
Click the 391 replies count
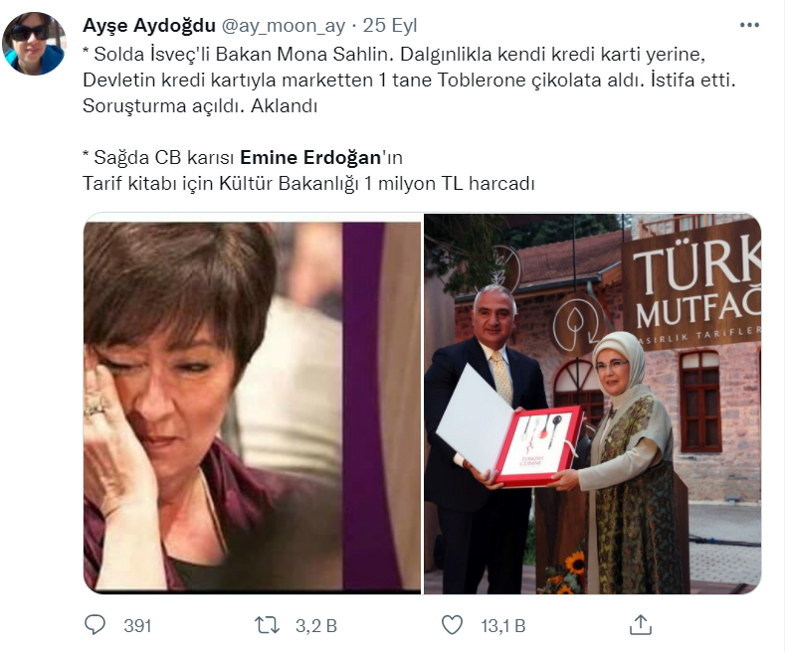tap(137, 626)
